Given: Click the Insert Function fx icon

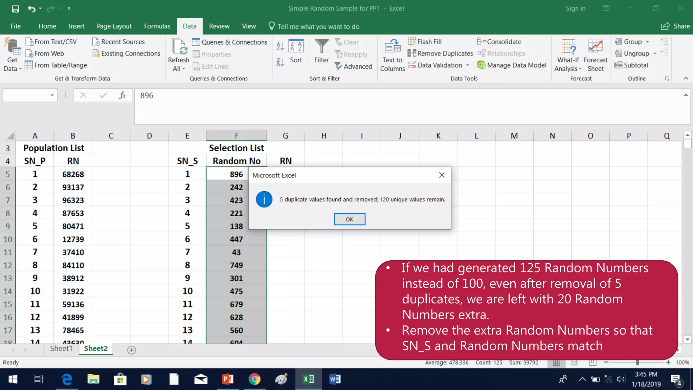Looking at the screenshot, I should 122,95.
